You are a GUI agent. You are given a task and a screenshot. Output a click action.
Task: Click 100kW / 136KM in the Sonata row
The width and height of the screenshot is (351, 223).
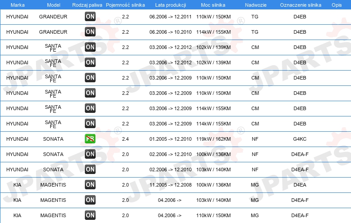coord(213,154)
